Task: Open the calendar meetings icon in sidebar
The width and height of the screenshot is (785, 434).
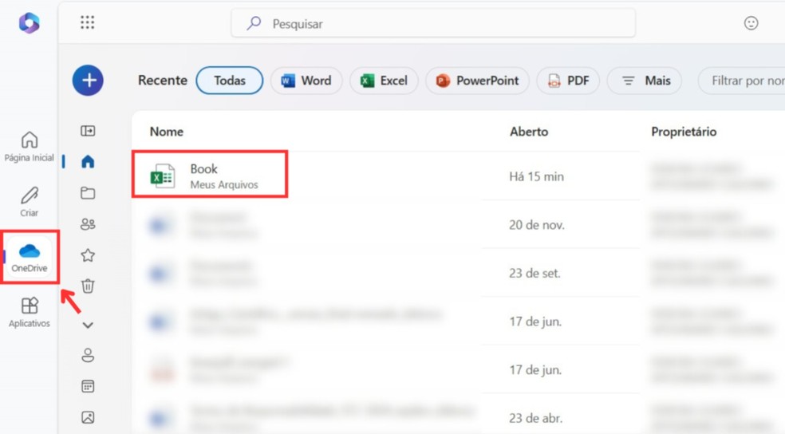Action: 88,386
